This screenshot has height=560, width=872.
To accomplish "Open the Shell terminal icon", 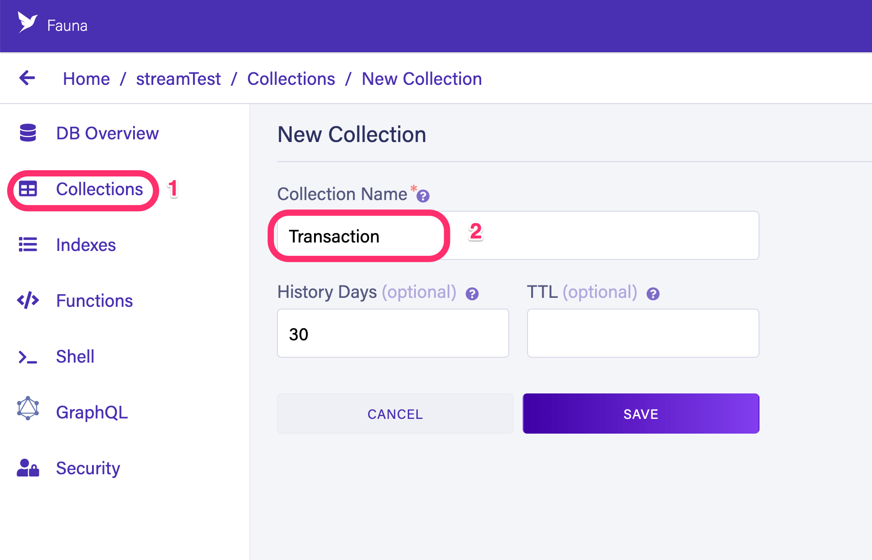I will click(28, 356).
